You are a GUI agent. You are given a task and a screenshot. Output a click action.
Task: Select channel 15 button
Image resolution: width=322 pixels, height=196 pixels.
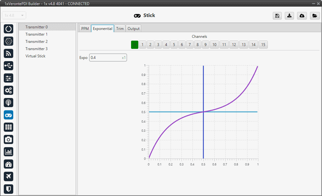pos(263,45)
